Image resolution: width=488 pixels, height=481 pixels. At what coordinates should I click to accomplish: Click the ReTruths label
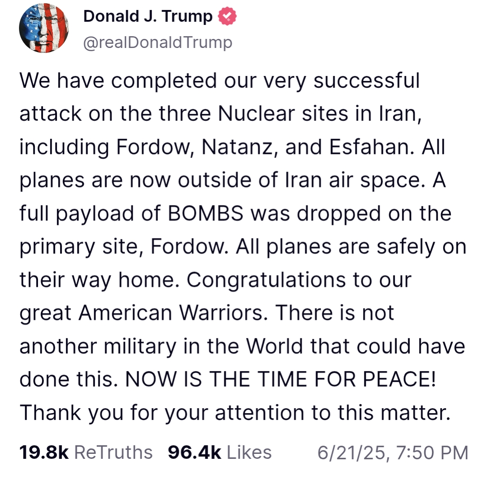[113, 452]
